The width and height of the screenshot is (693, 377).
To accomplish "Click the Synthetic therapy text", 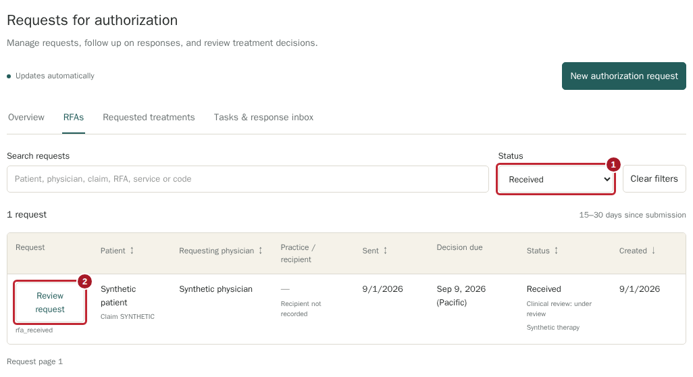I will click(x=553, y=328).
